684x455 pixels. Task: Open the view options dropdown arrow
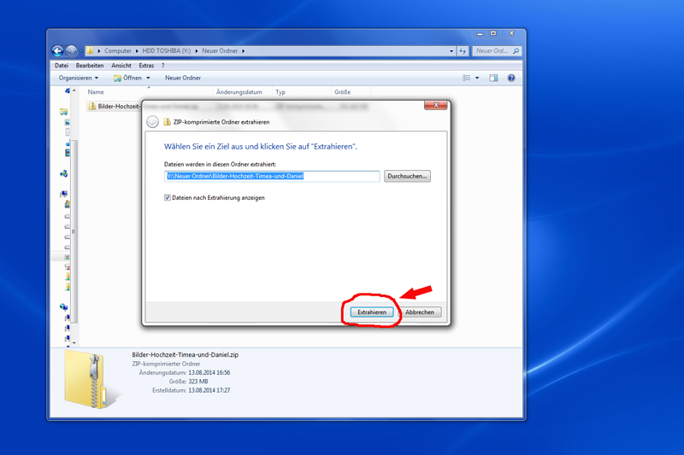(477, 78)
